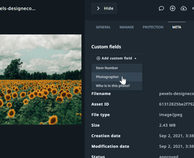Click the 2.43 MB size value
This screenshot has width=194, height=158.
point(167,125)
